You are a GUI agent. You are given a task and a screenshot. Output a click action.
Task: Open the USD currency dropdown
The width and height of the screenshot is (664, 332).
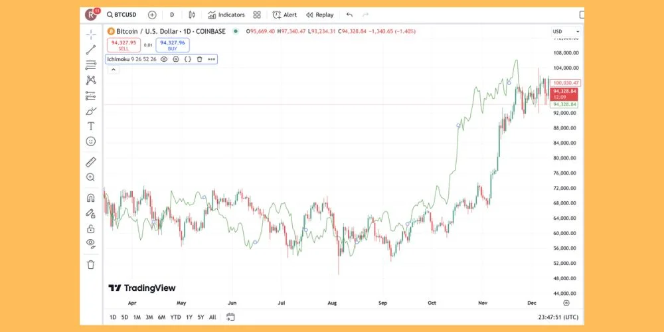pos(566,31)
